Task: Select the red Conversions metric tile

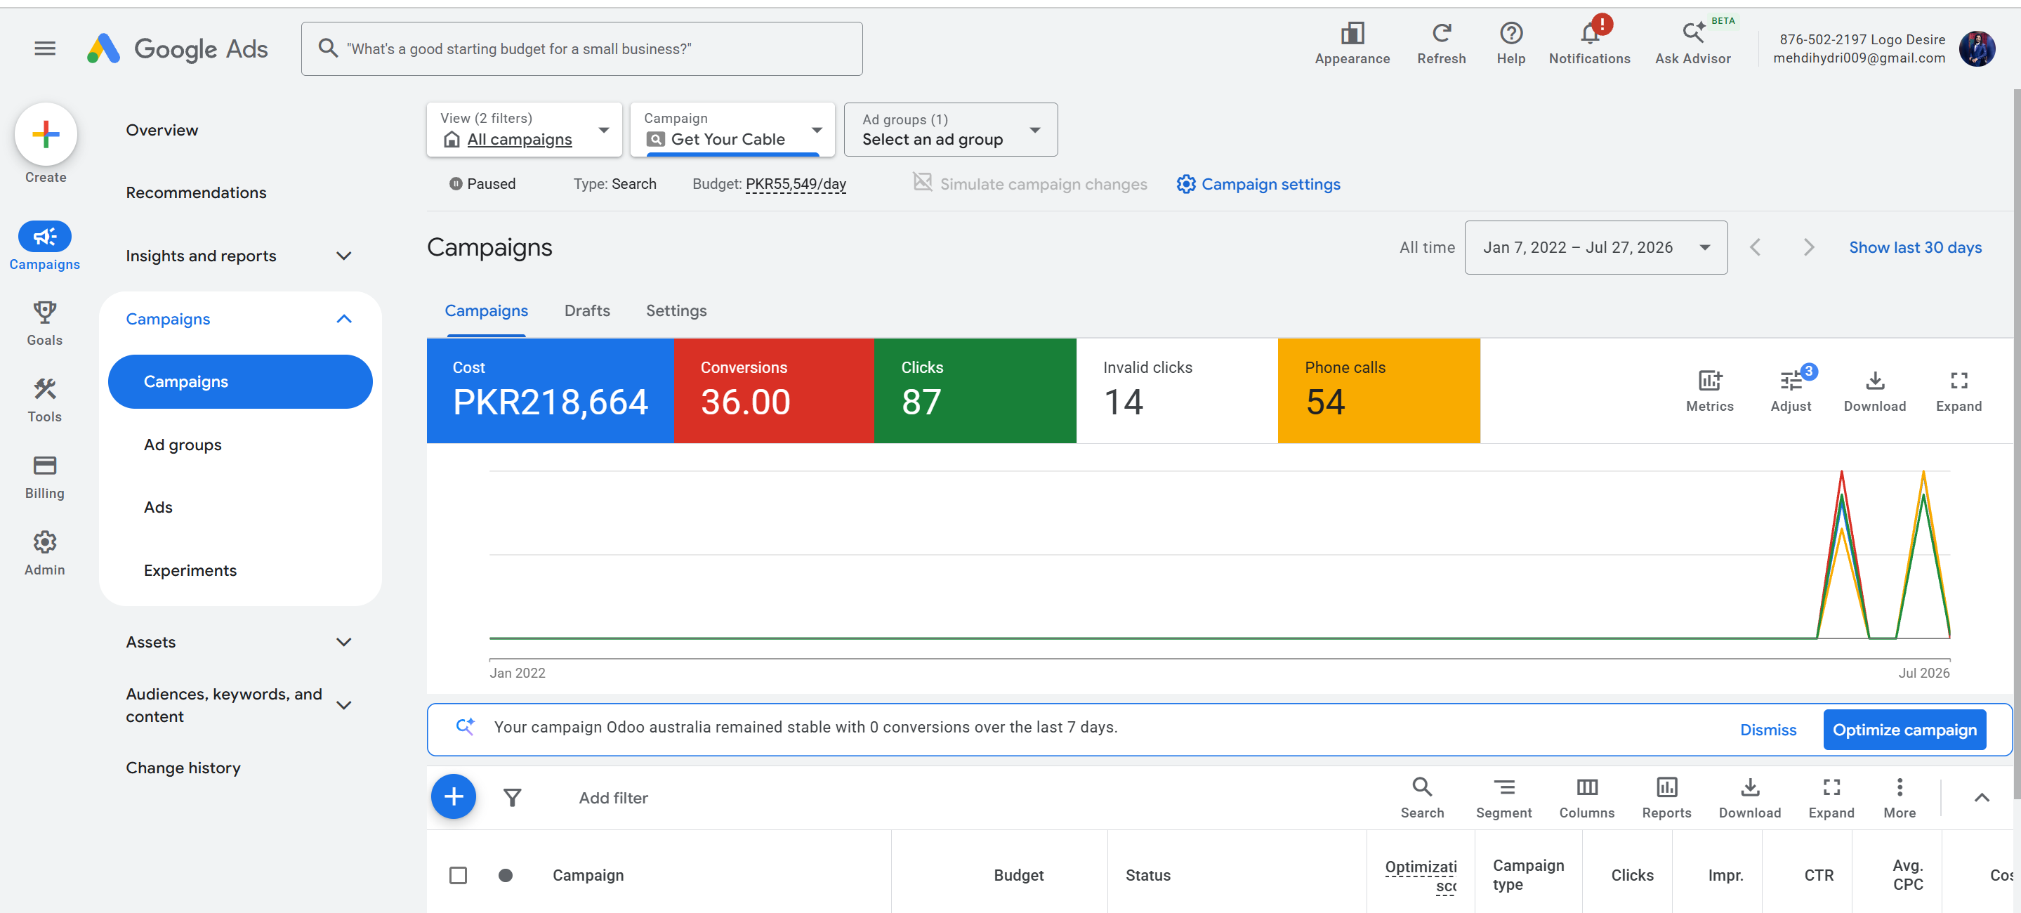Action: (x=774, y=390)
